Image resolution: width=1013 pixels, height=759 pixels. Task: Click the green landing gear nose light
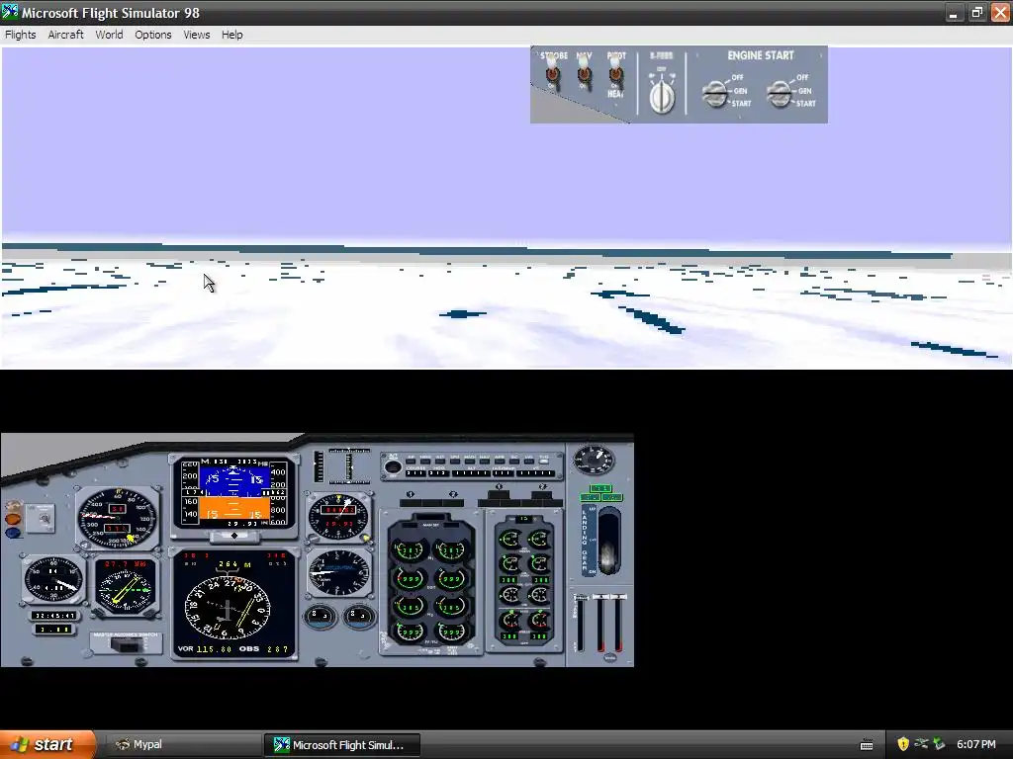pos(600,488)
